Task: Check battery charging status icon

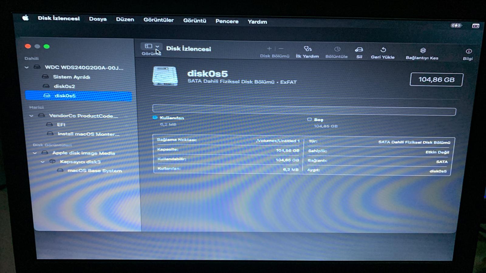Action: pos(456,25)
